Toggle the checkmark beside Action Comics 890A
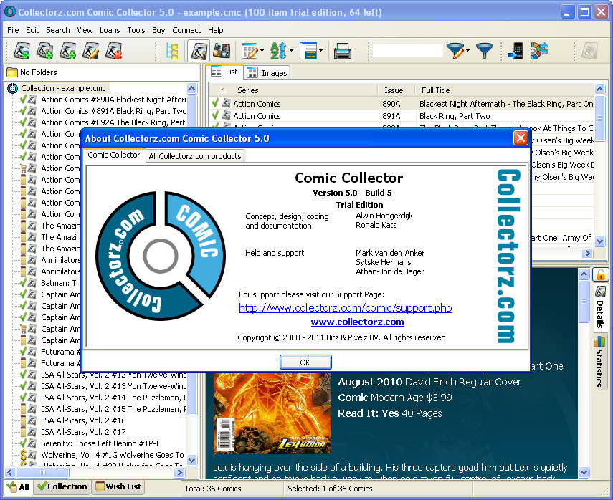This screenshot has width=613, height=500. [x=216, y=103]
